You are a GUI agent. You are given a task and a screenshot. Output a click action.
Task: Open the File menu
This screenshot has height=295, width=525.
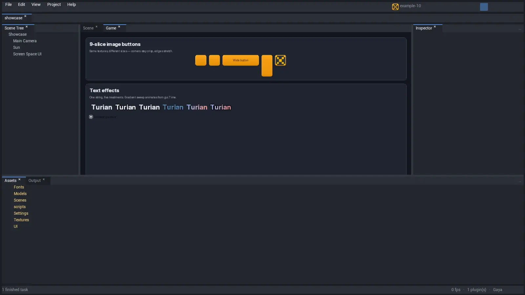click(9, 5)
